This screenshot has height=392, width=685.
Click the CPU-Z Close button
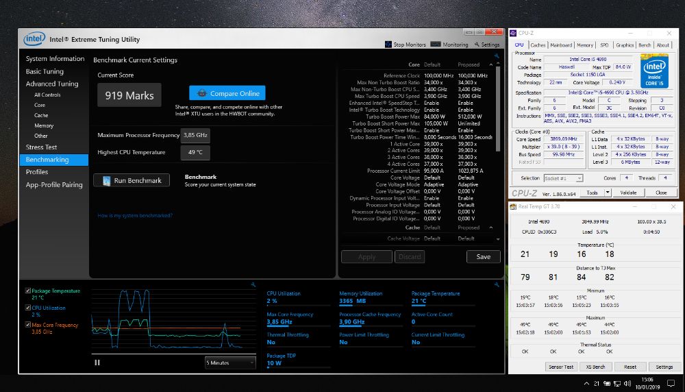coord(661,193)
